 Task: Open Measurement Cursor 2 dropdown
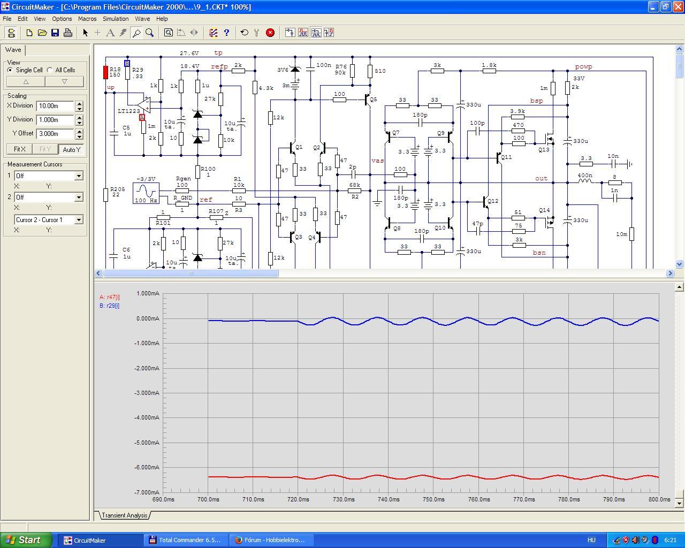[x=79, y=197]
